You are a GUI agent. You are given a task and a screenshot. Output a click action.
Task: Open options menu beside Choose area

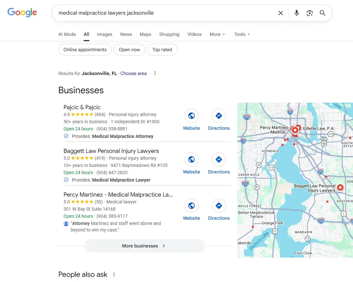click(155, 73)
